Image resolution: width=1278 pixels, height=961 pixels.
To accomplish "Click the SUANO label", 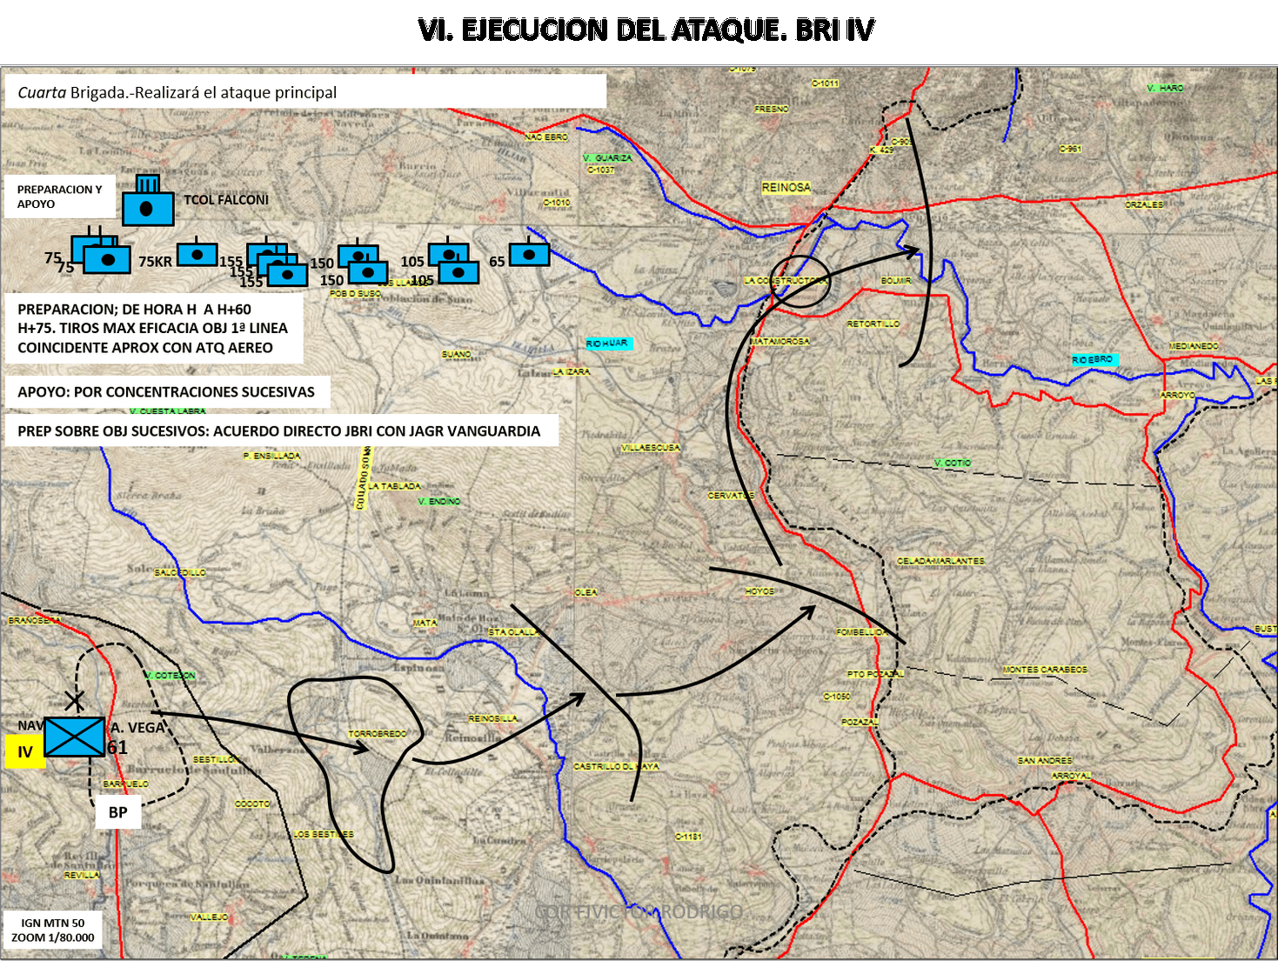I will 456,355.
